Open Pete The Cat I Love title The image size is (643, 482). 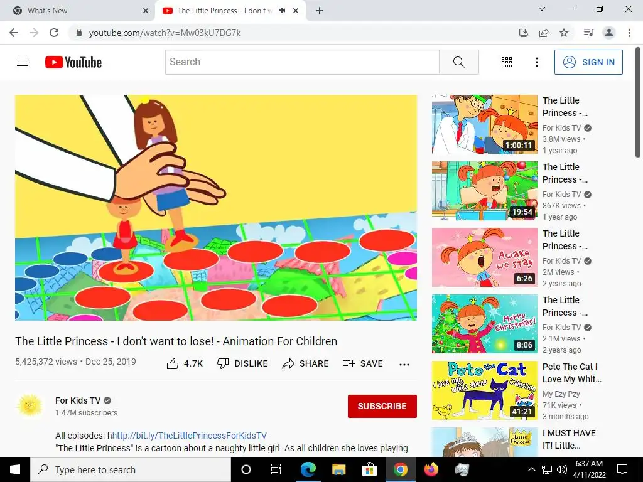tap(571, 373)
